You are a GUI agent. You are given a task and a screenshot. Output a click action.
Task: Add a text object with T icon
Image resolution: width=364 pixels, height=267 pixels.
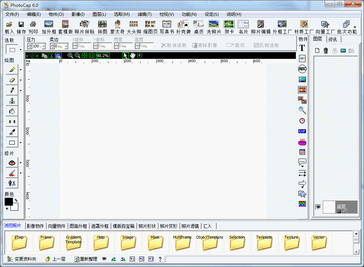pyautogui.click(x=302, y=48)
